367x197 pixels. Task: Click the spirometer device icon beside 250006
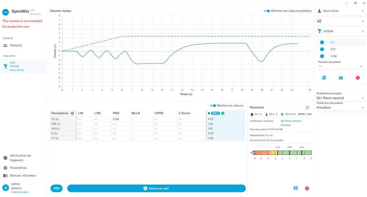coord(319,31)
